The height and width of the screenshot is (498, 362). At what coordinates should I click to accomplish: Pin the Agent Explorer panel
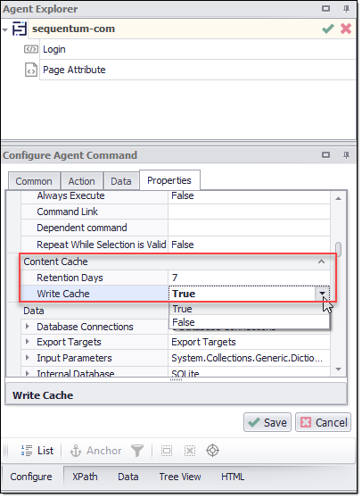click(x=346, y=9)
